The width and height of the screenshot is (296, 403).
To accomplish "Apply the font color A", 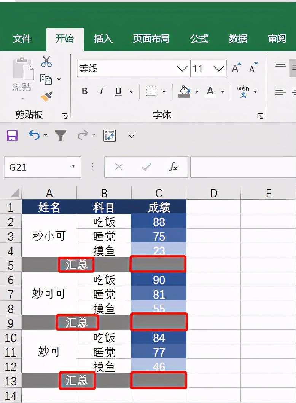I will click(x=210, y=91).
